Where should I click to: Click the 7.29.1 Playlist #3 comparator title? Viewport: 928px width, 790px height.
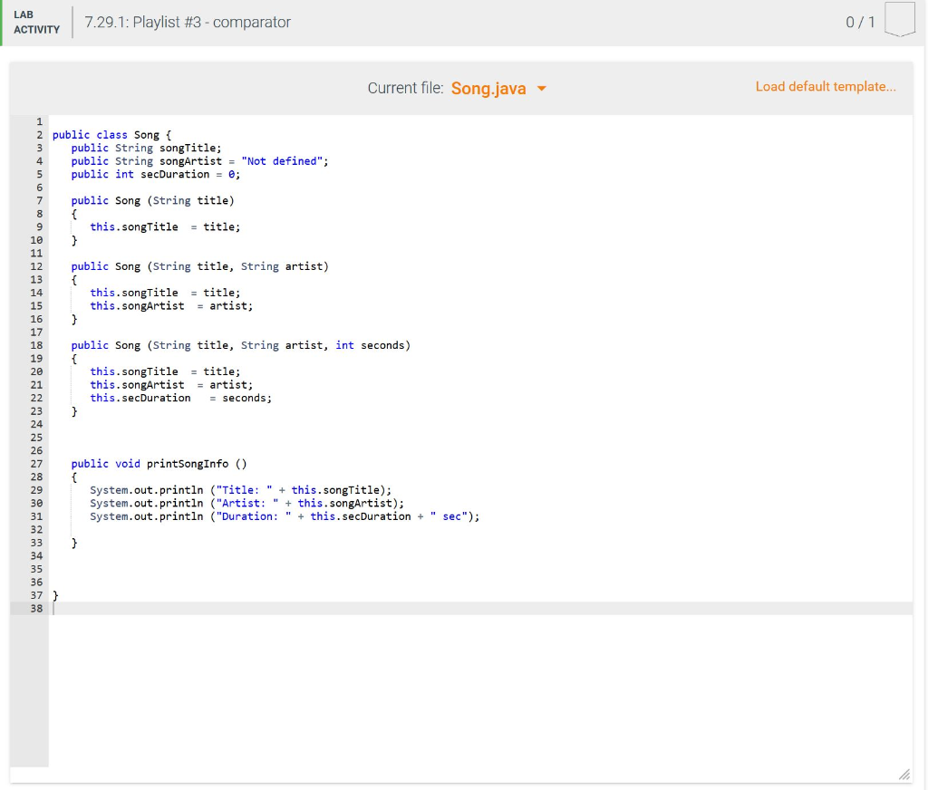tap(187, 22)
